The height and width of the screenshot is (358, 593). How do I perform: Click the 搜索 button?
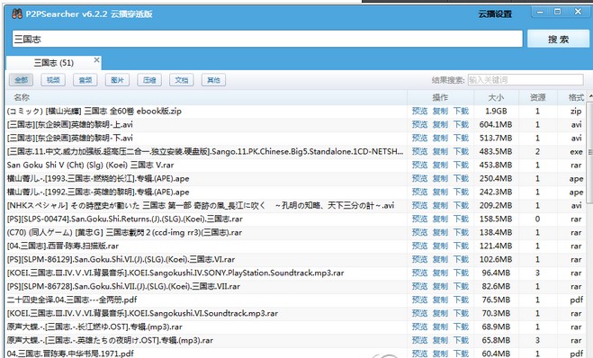558,39
